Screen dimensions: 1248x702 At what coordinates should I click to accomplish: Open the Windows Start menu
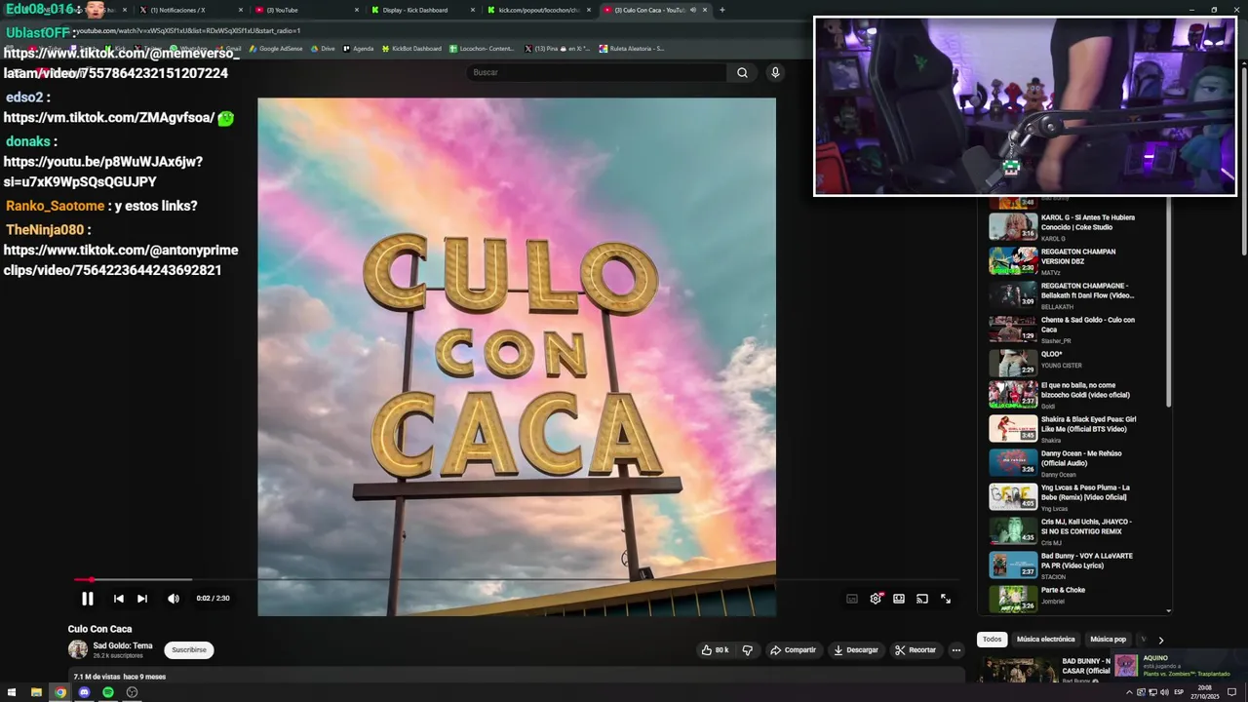tap(12, 692)
